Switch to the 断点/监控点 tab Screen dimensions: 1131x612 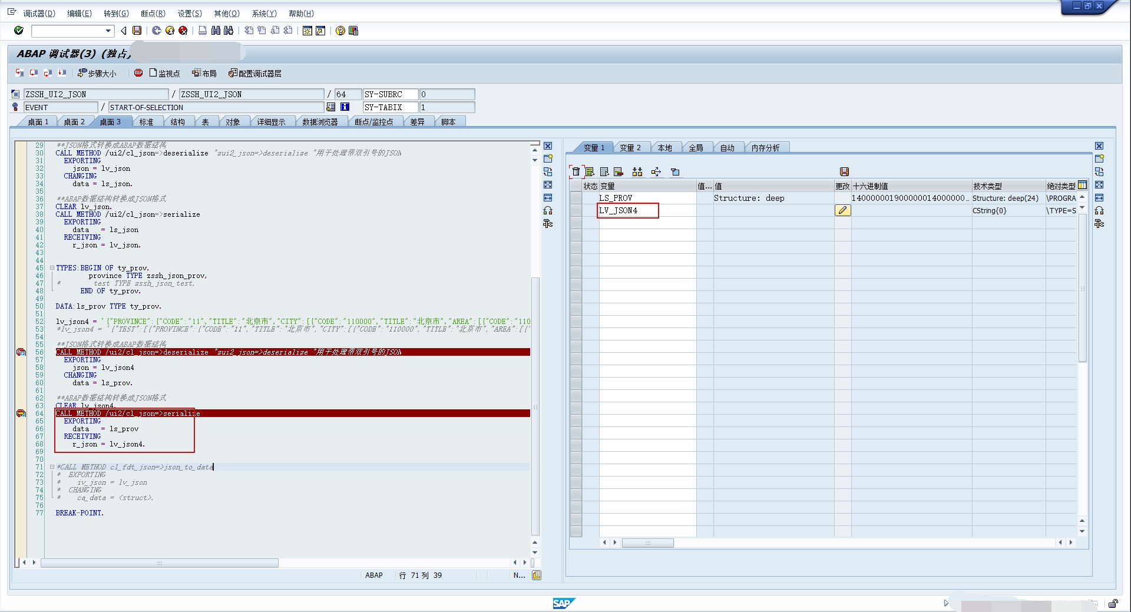click(x=373, y=122)
